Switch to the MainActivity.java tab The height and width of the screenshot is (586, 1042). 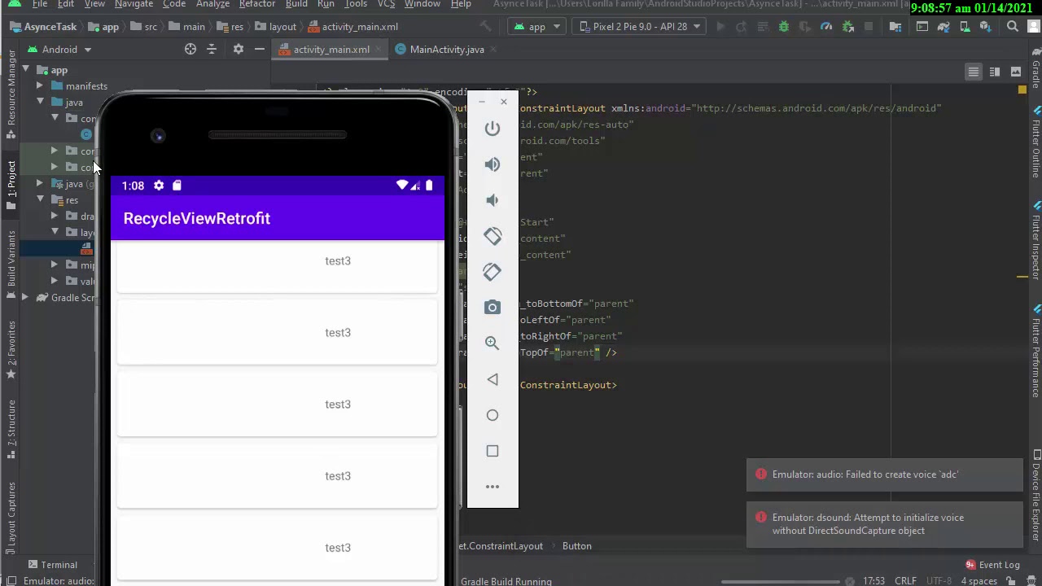446,50
